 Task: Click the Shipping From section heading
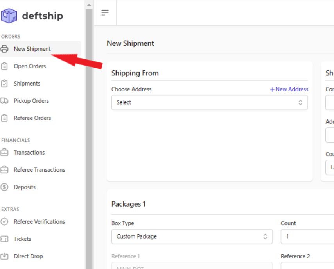click(x=135, y=73)
